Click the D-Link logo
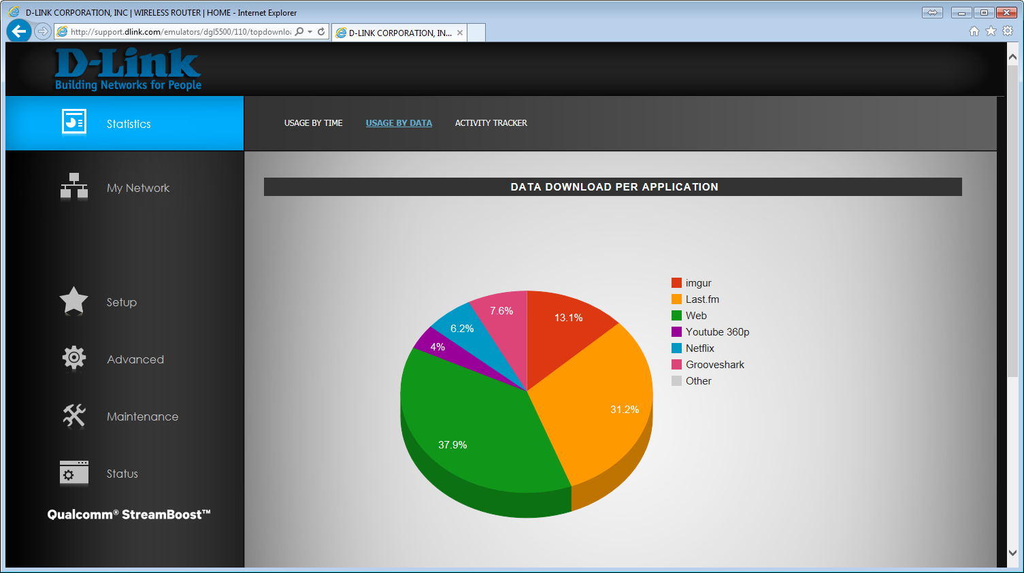This screenshot has height=573, width=1024. click(x=128, y=69)
